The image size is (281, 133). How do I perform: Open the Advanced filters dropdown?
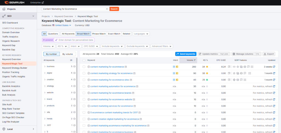point(162,46)
